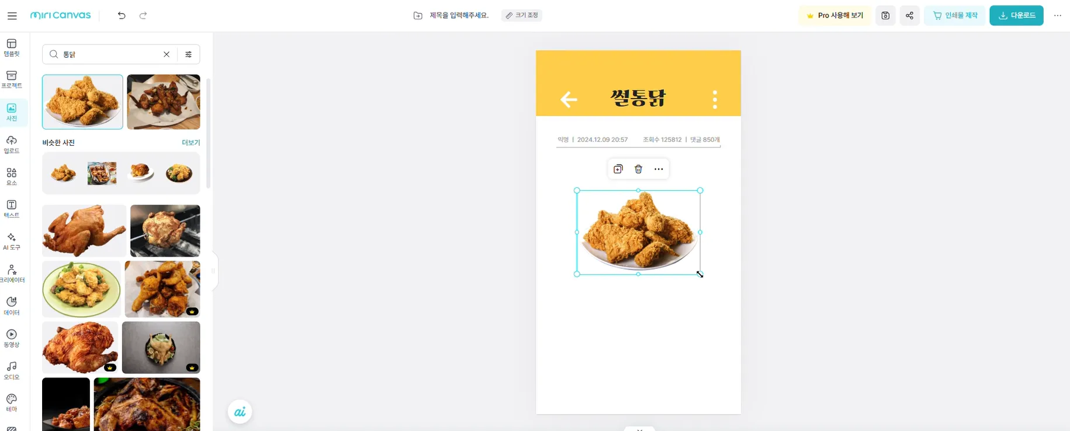Open search filter options icon
Viewport: 1070px width, 431px height.
[x=188, y=54]
